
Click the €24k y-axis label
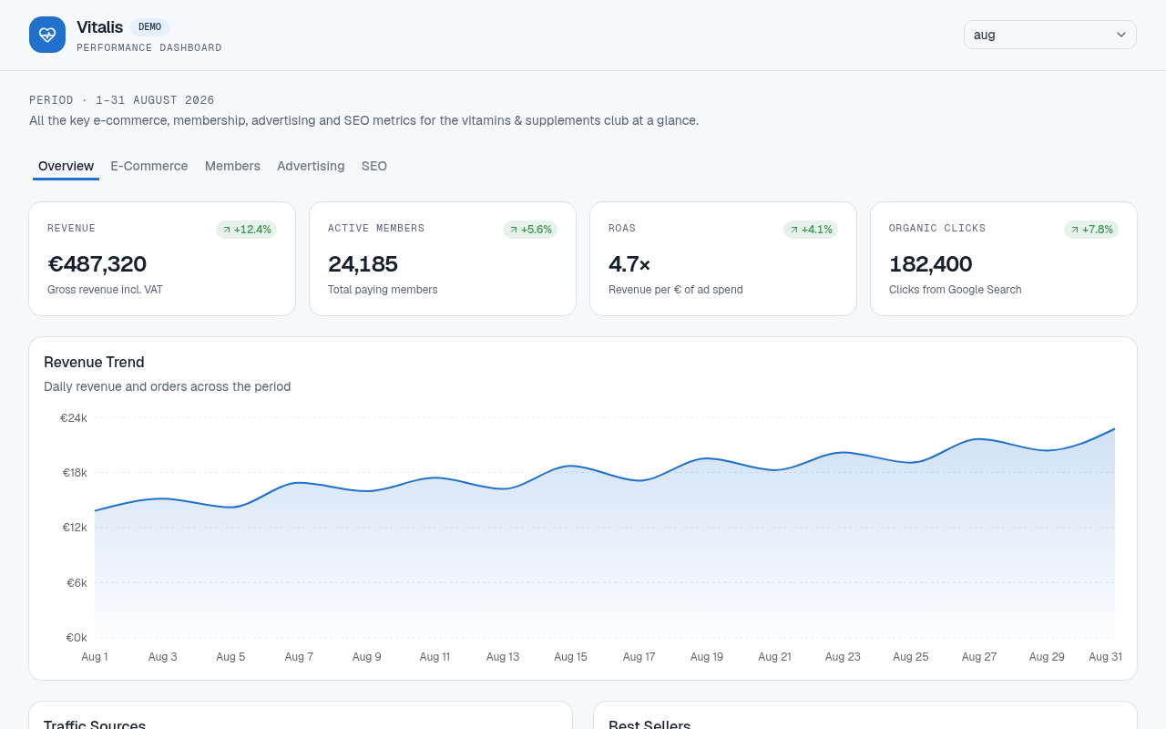pos(74,417)
